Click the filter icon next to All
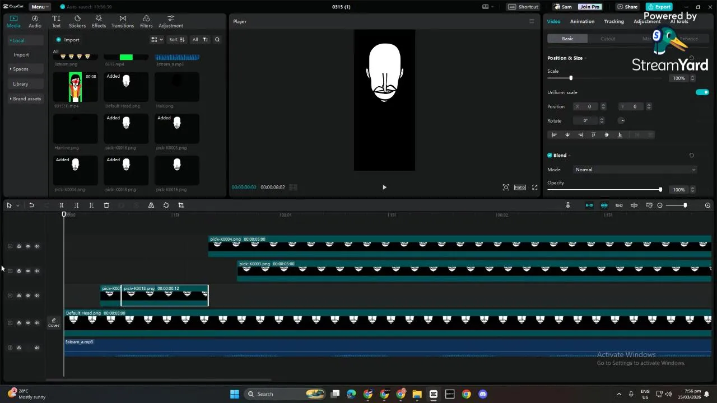The width and height of the screenshot is (717, 403). pos(205,40)
